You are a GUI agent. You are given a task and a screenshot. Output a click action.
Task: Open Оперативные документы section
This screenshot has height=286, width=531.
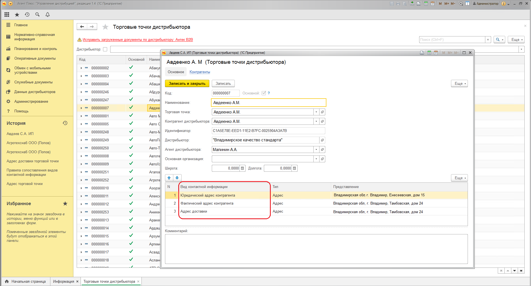[x=35, y=58]
